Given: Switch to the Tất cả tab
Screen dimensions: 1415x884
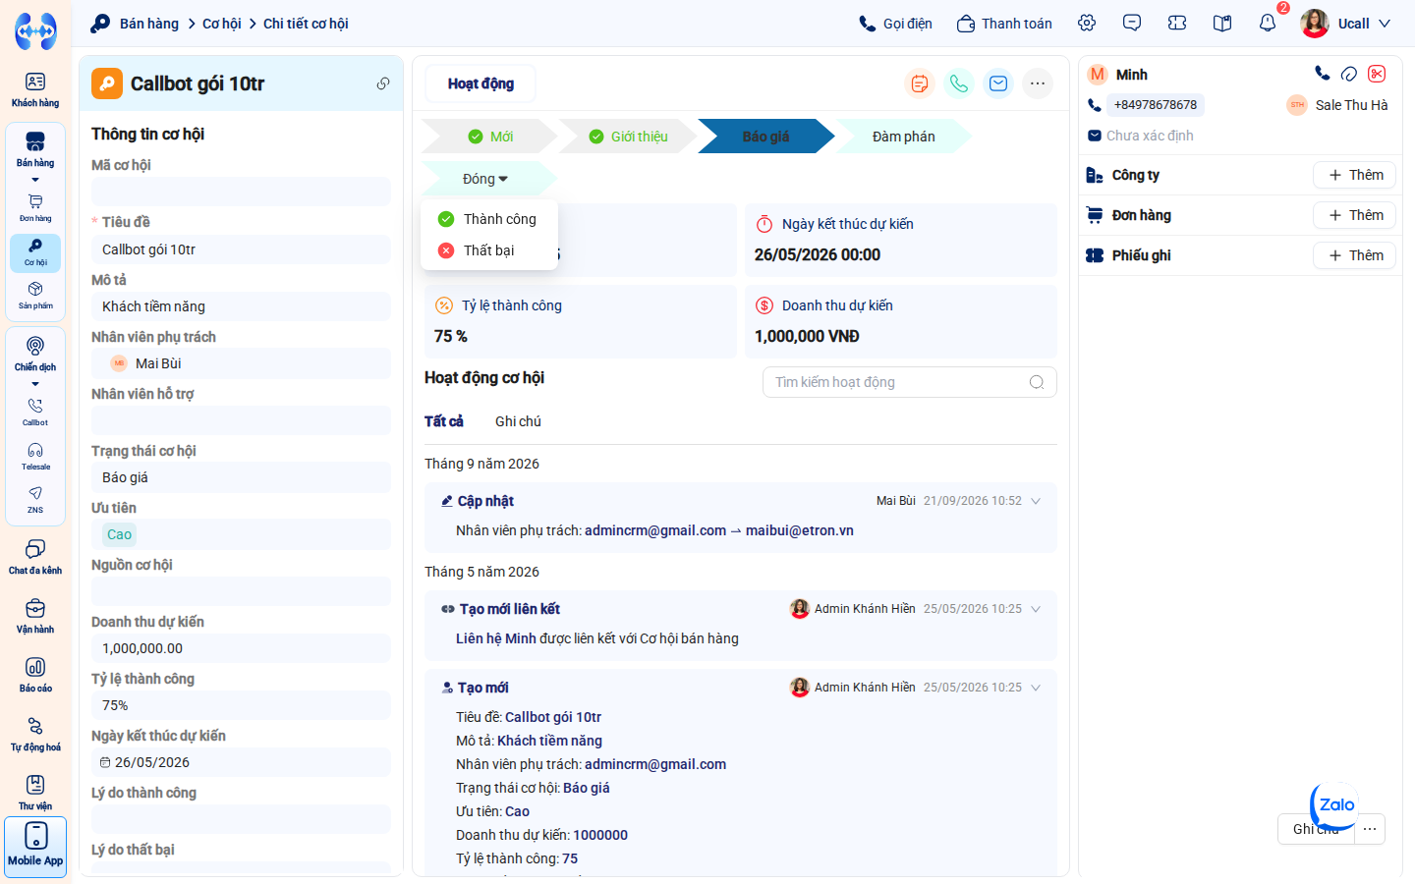Looking at the screenshot, I should [444, 421].
